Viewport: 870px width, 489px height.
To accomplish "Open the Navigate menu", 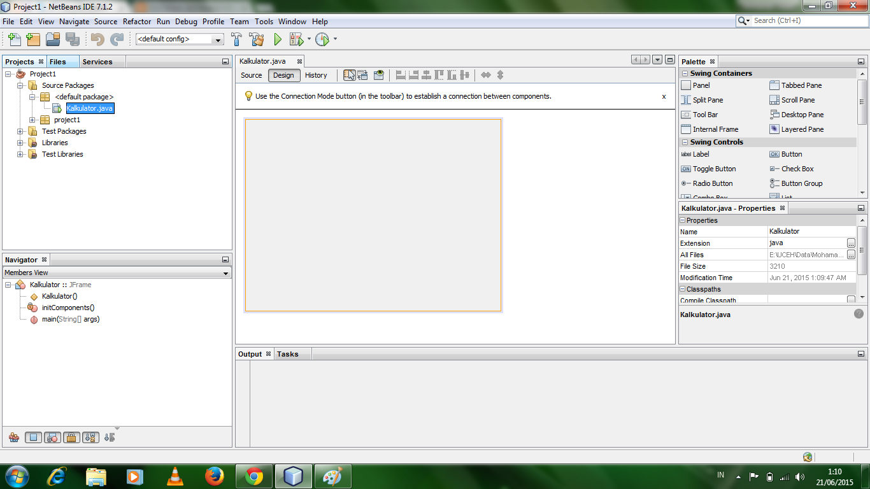I will pos(75,21).
